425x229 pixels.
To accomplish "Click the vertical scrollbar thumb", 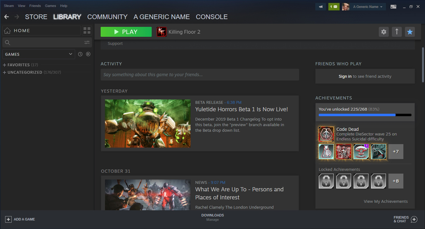I will (x=423, y=64).
